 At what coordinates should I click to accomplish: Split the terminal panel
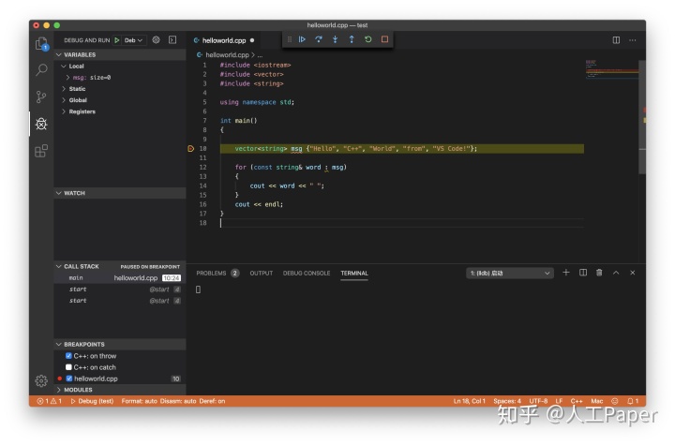[583, 273]
